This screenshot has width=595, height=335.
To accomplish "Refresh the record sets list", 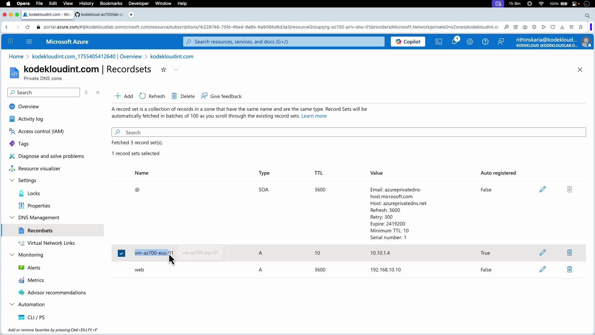I will [152, 96].
